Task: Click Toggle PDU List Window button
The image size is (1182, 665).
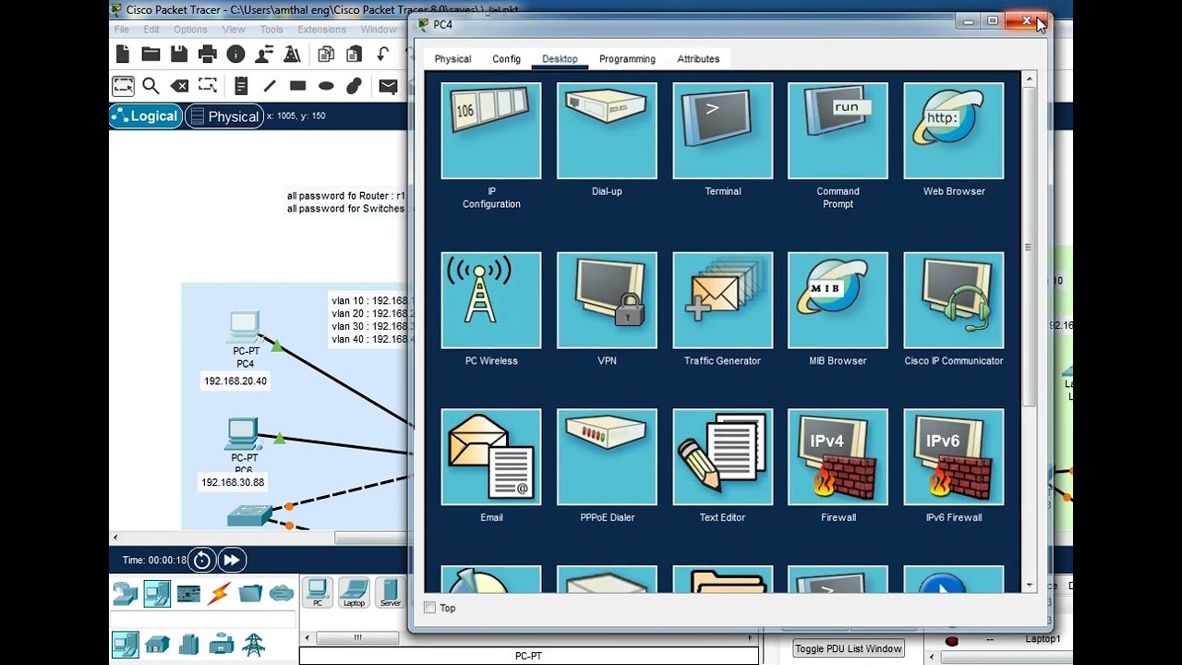Action: point(849,648)
